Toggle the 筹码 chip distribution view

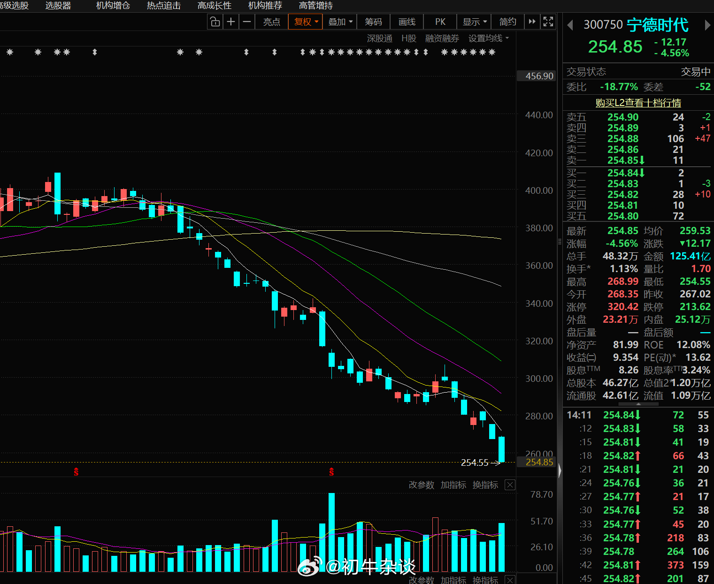point(373,22)
